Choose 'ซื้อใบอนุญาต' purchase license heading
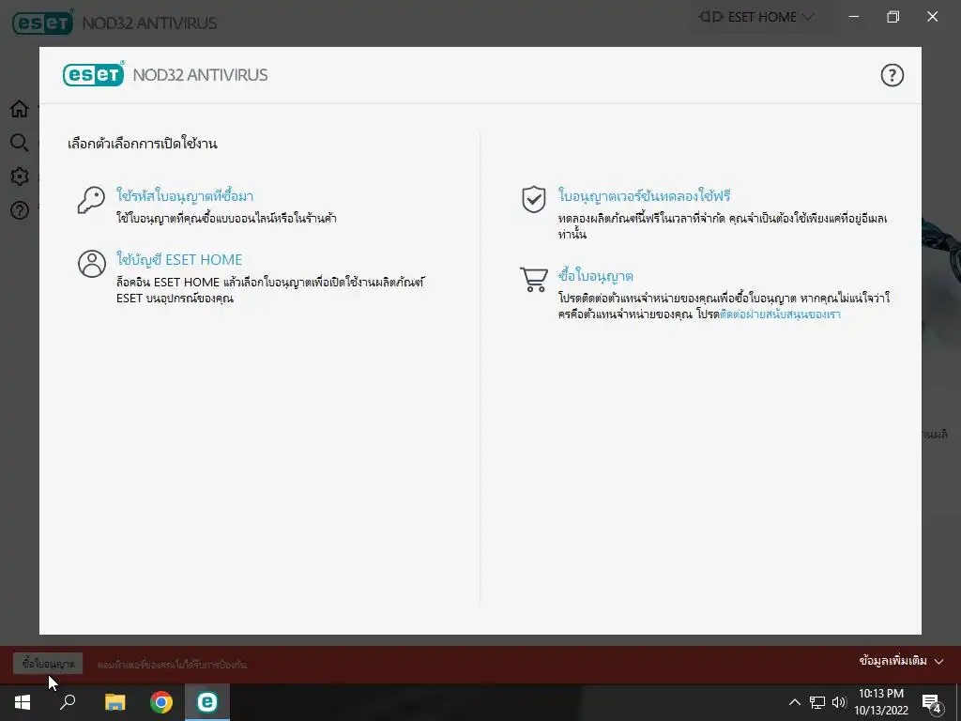This screenshot has height=721, width=961. coord(595,276)
